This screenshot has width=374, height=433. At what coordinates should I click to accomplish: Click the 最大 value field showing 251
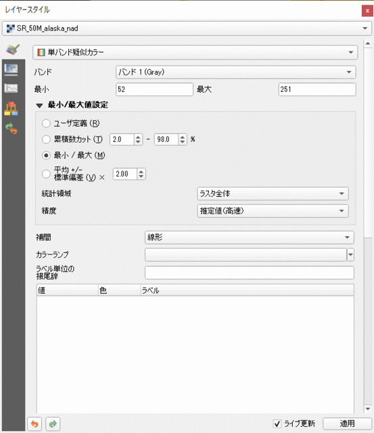[x=317, y=89]
